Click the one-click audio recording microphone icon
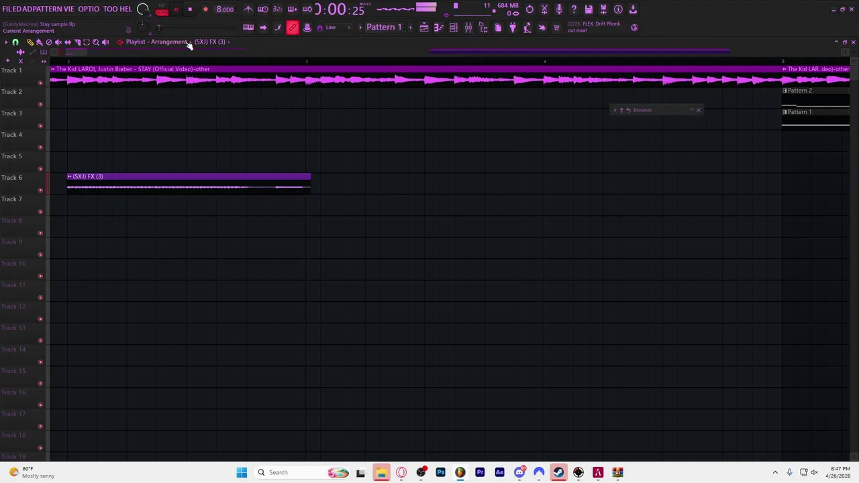The height and width of the screenshot is (483, 859). pyautogui.click(x=559, y=9)
